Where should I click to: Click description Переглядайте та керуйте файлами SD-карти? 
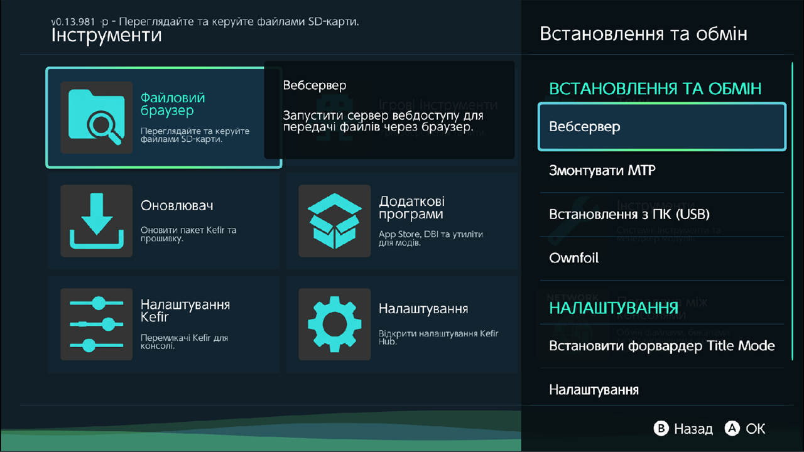tap(195, 135)
